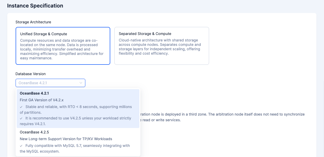Screen dimensions: 324x157
Task: Click the "Storage Architecture" label
Action: [33, 22]
